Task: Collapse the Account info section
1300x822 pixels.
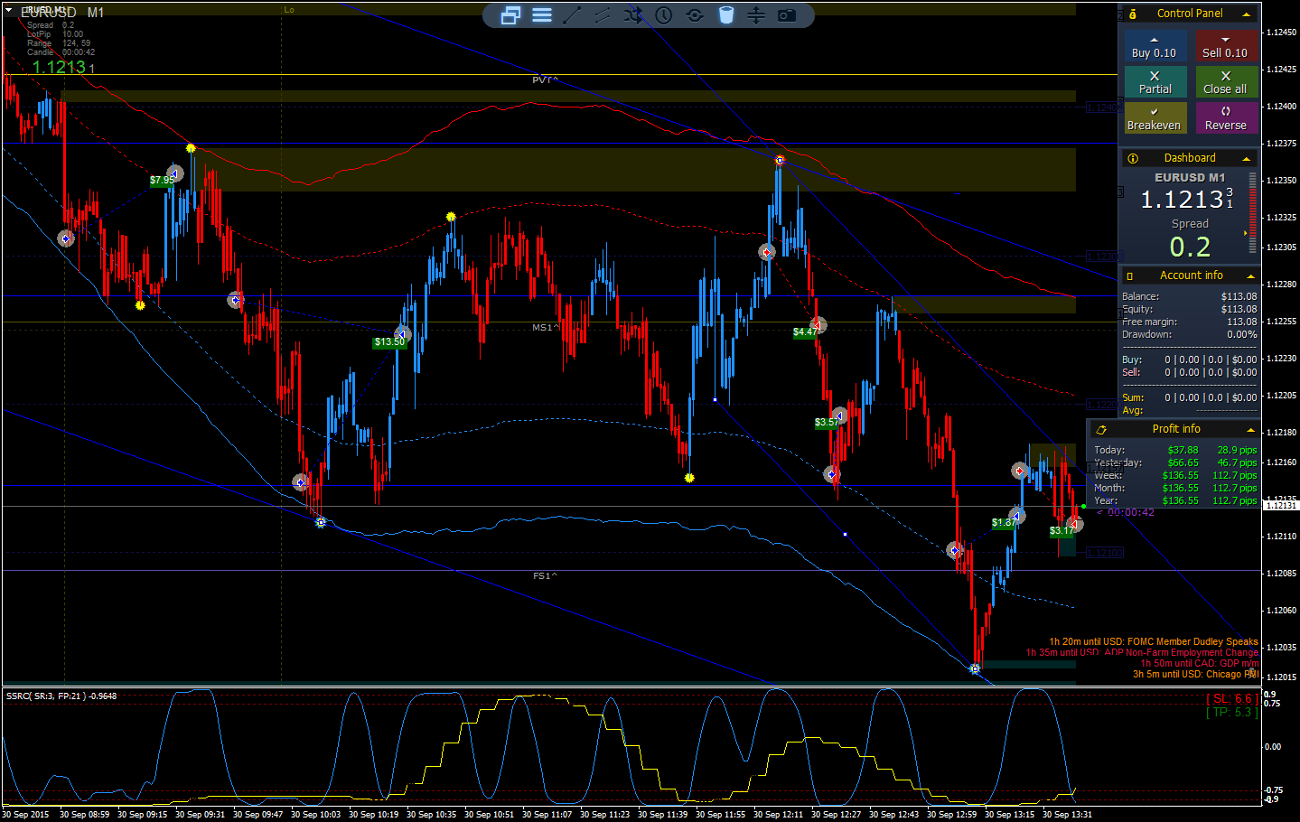Action: click(x=1250, y=276)
